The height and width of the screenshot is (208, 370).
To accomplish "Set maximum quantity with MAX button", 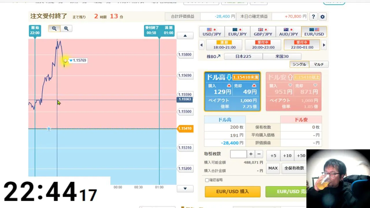I will 273,168.
